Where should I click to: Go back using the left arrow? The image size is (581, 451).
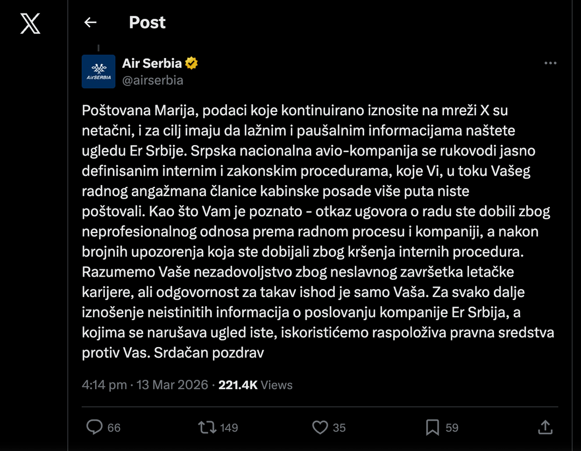(x=90, y=23)
